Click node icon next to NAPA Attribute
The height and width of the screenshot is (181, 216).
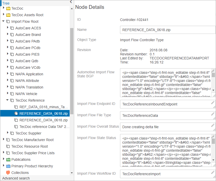(12, 81)
